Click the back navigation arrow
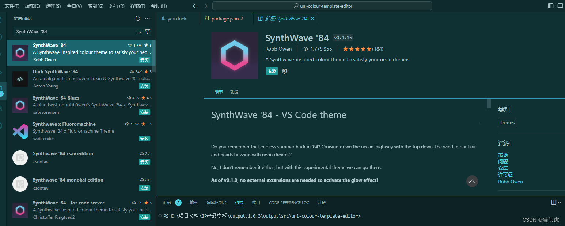The height and width of the screenshot is (226, 565). tap(195, 6)
